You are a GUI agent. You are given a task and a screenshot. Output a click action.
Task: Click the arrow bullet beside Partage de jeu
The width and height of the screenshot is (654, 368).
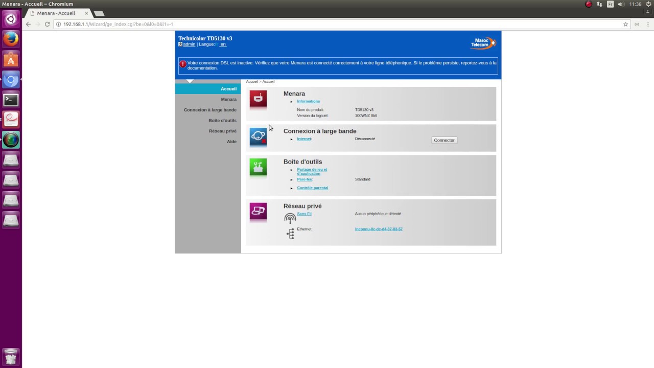click(292, 170)
